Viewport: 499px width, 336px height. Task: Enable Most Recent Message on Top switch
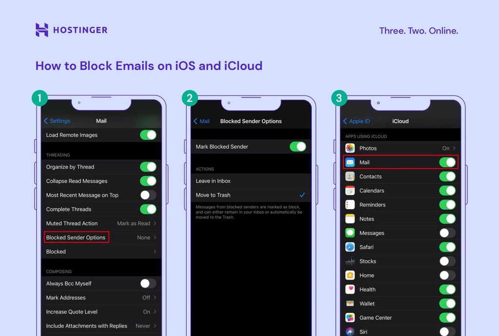(x=148, y=195)
